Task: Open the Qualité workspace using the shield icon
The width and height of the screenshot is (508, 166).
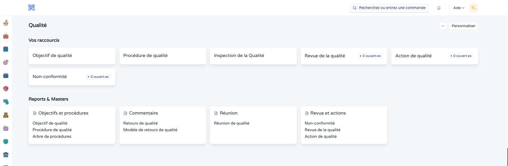Action: click(6, 141)
